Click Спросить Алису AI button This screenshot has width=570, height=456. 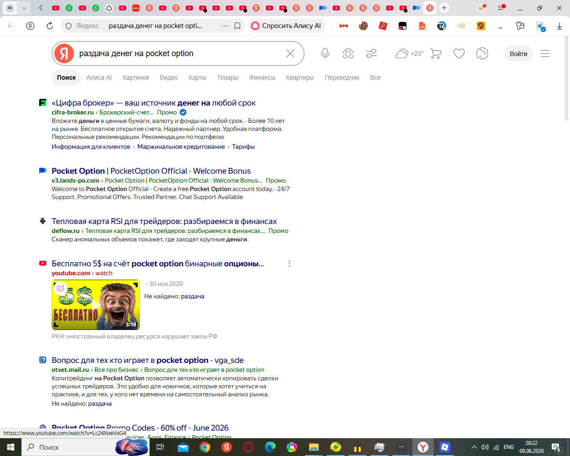point(287,26)
